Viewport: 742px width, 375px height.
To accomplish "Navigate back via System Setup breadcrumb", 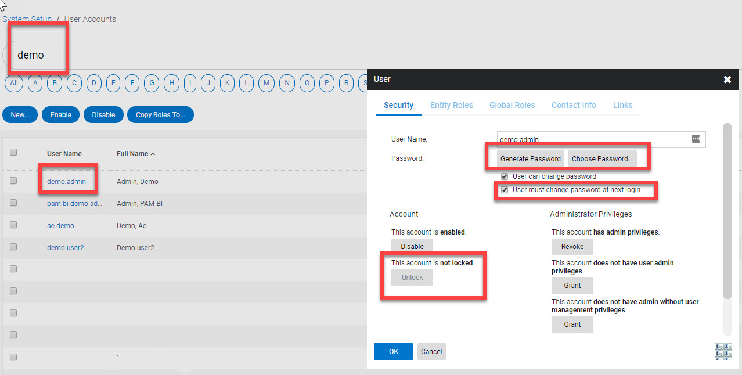I will point(27,19).
